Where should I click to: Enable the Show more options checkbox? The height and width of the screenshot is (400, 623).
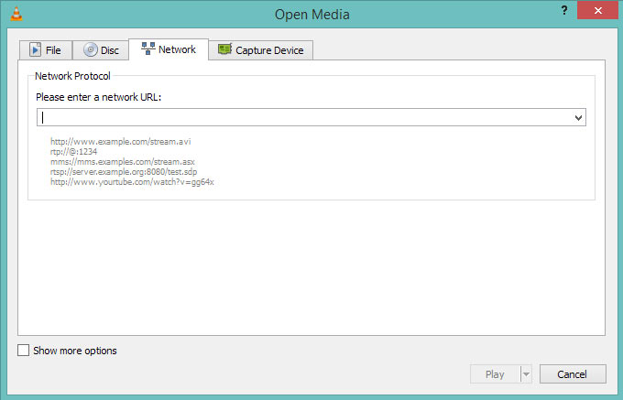coord(24,351)
